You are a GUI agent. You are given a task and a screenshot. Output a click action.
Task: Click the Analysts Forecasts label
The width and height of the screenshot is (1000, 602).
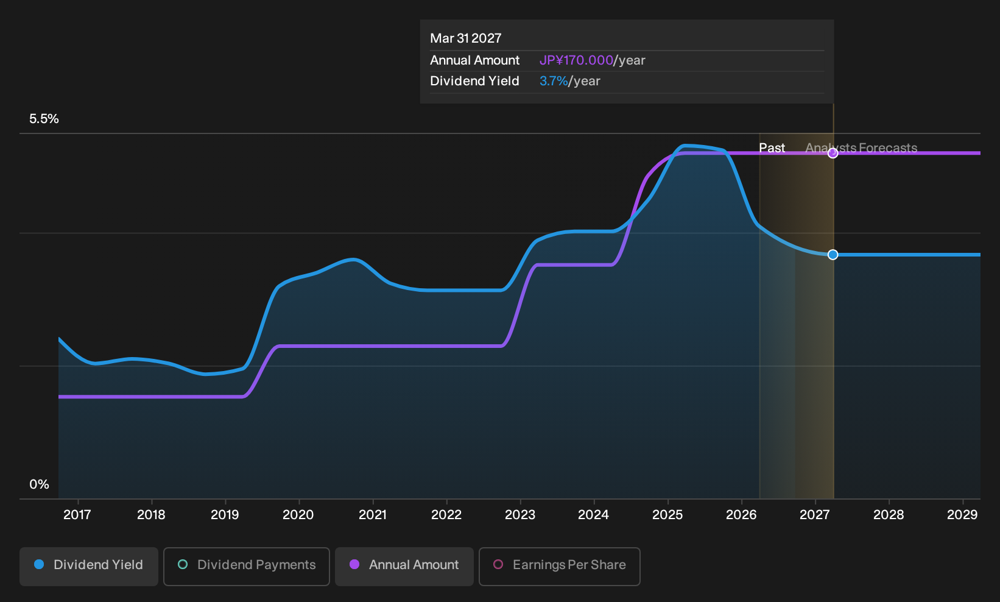pyautogui.click(x=861, y=148)
